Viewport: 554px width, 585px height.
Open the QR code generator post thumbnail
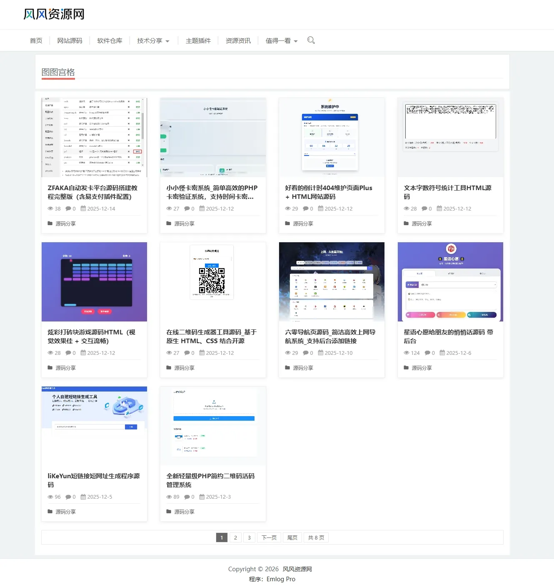pos(213,282)
